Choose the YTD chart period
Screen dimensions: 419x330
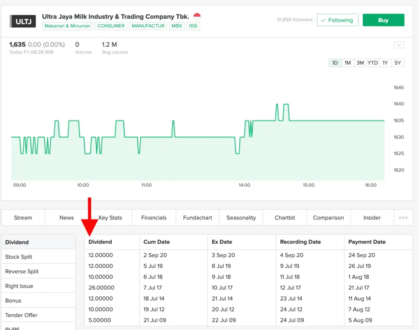tap(372, 63)
